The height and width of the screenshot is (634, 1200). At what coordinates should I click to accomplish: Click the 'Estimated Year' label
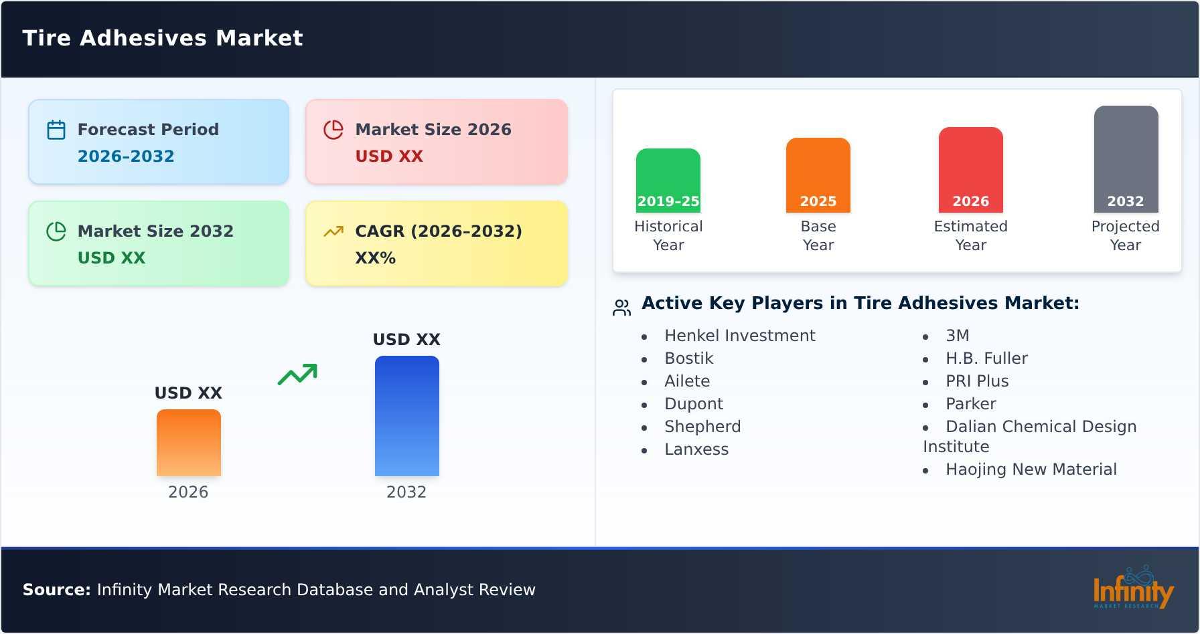tap(971, 235)
